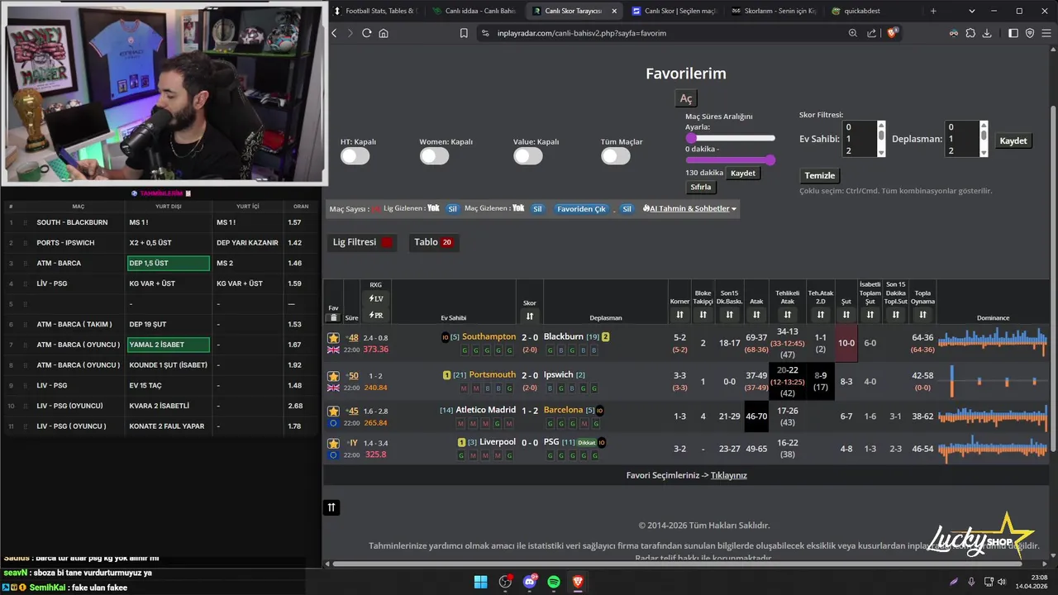Expand the AI Tahmin & Sohbetler dropdown
The height and width of the screenshot is (595, 1058).
coord(689,209)
